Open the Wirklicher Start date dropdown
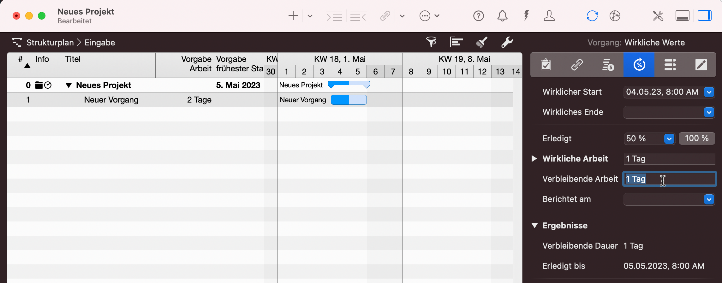Image resolution: width=722 pixels, height=283 pixels. pos(709,92)
